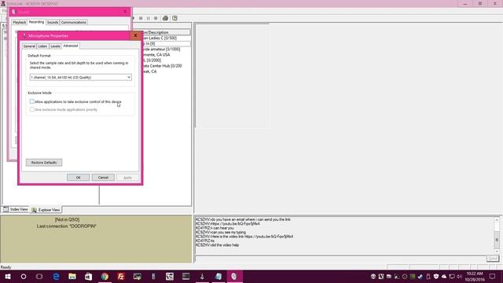Open File Explorer from the taskbar
Image resolution: width=503 pixels, height=283 pixels.
72,276
